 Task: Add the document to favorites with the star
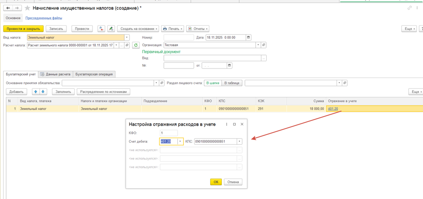coord(27,8)
